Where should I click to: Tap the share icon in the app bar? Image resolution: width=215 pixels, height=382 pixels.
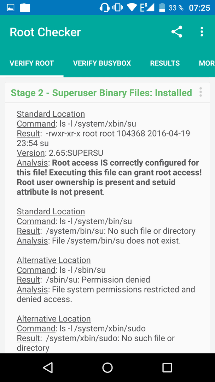pos(177,32)
